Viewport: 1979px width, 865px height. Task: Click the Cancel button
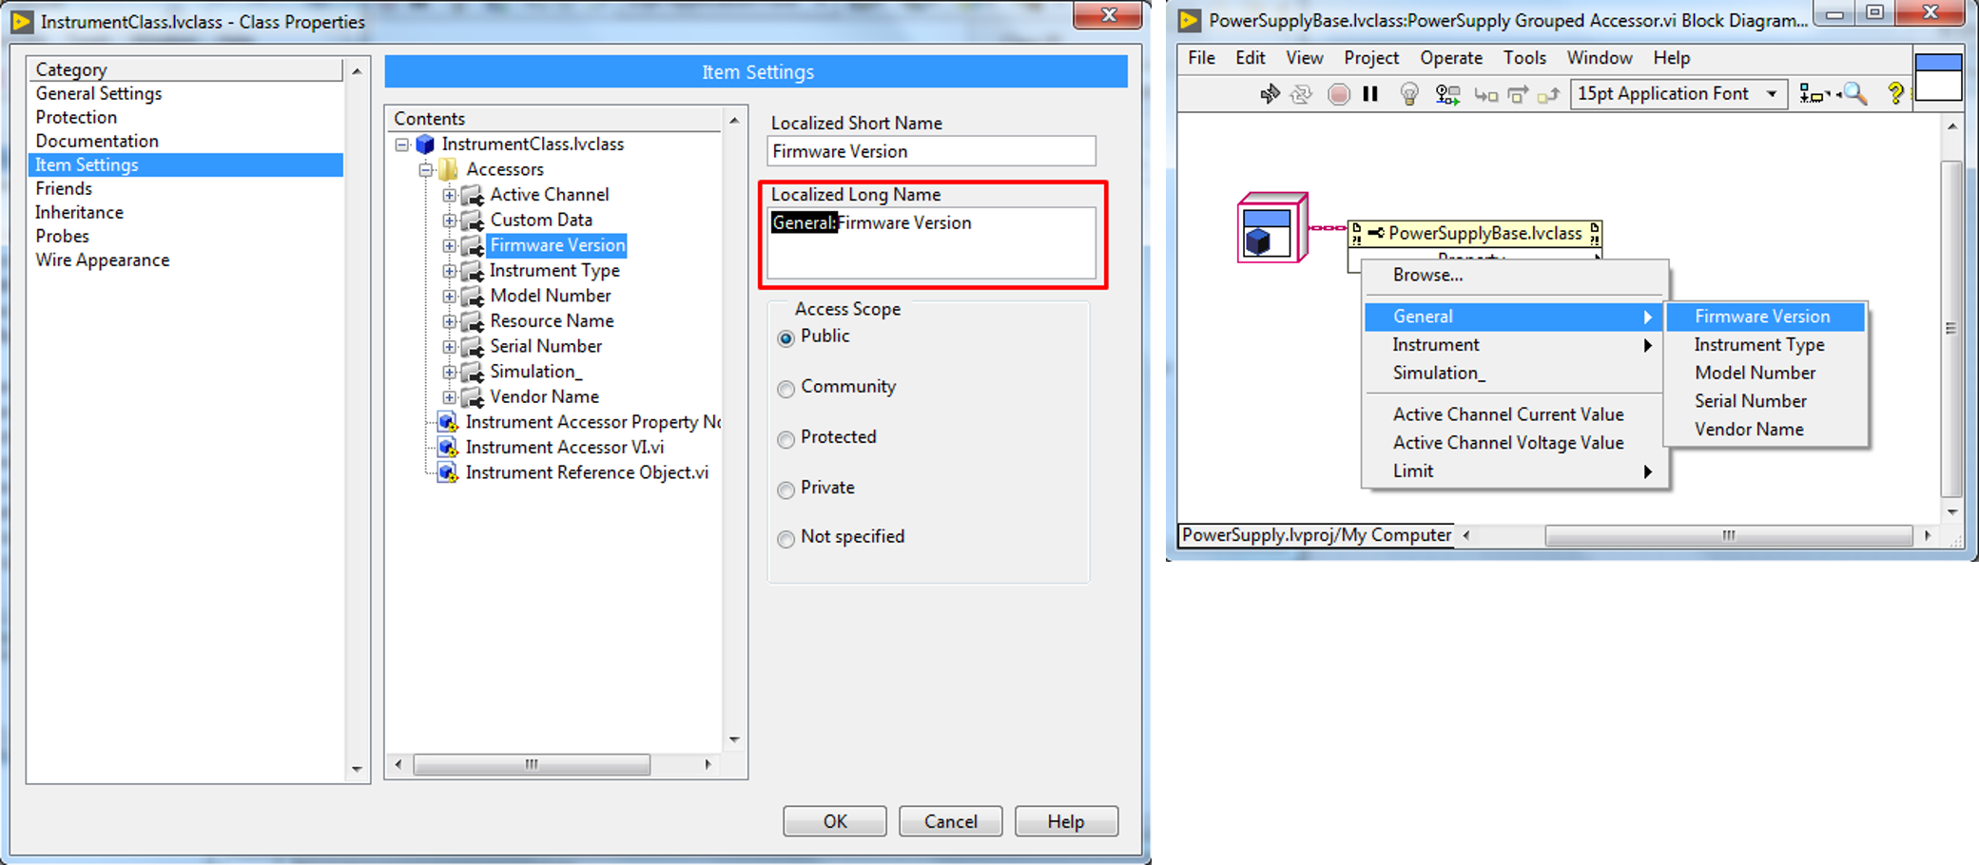point(950,821)
